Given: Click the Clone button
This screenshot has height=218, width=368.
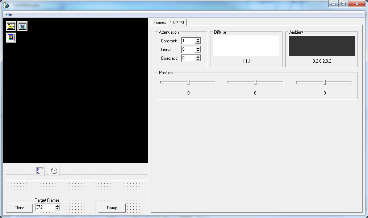Looking at the screenshot, I should pos(19,208).
